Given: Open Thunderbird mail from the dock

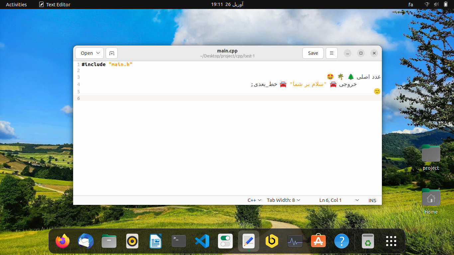Looking at the screenshot, I should (86, 241).
